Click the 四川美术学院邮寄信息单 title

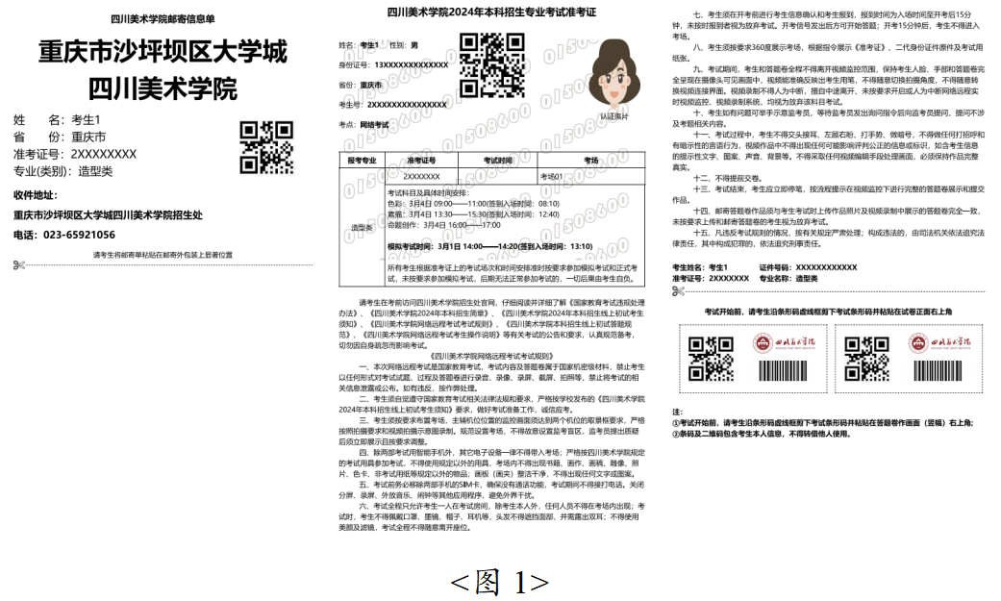(163, 19)
